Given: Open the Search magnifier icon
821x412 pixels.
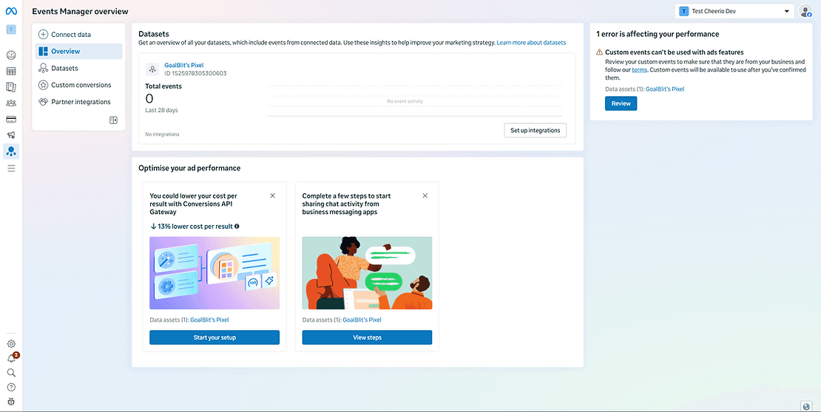Looking at the screenshot, I should 11,373.
